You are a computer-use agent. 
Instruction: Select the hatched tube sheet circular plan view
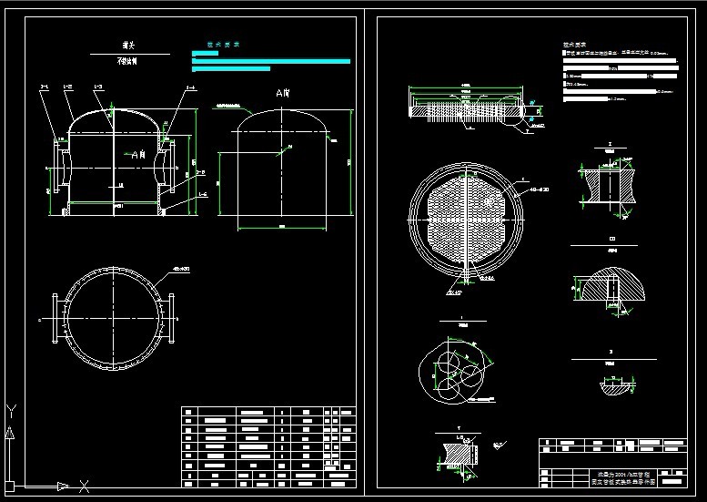coord(466,219)
